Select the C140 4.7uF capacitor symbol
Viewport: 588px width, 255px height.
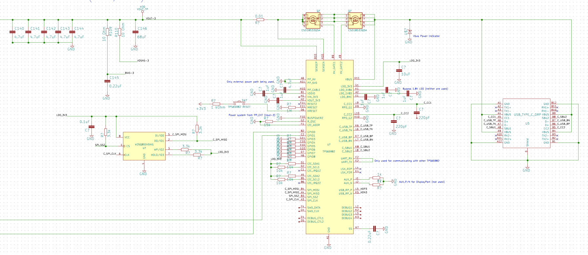coord(12,32)
